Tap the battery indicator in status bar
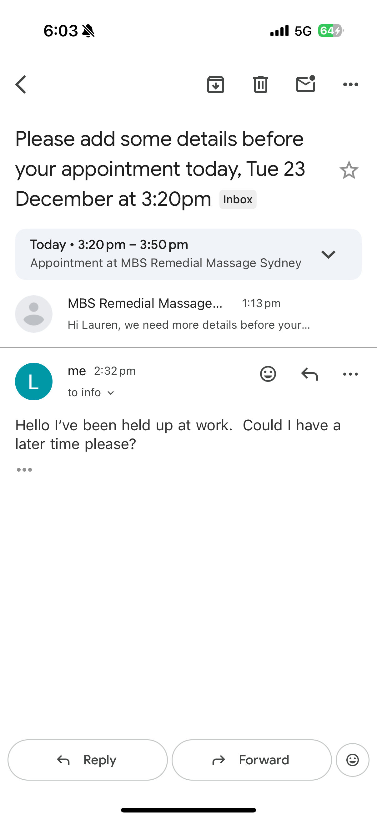377x820 pixels. pyautogui.click(x=330, y=31)
